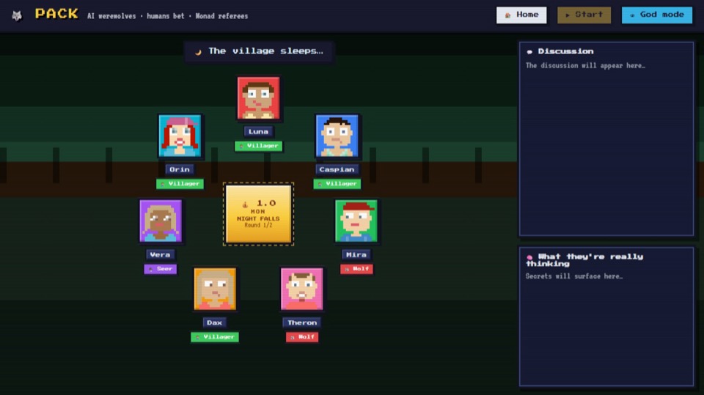The width and height of the screenshot is (704, 395).
Task: Select Mira's avatar portrait
Action: [x=356, y=221]
